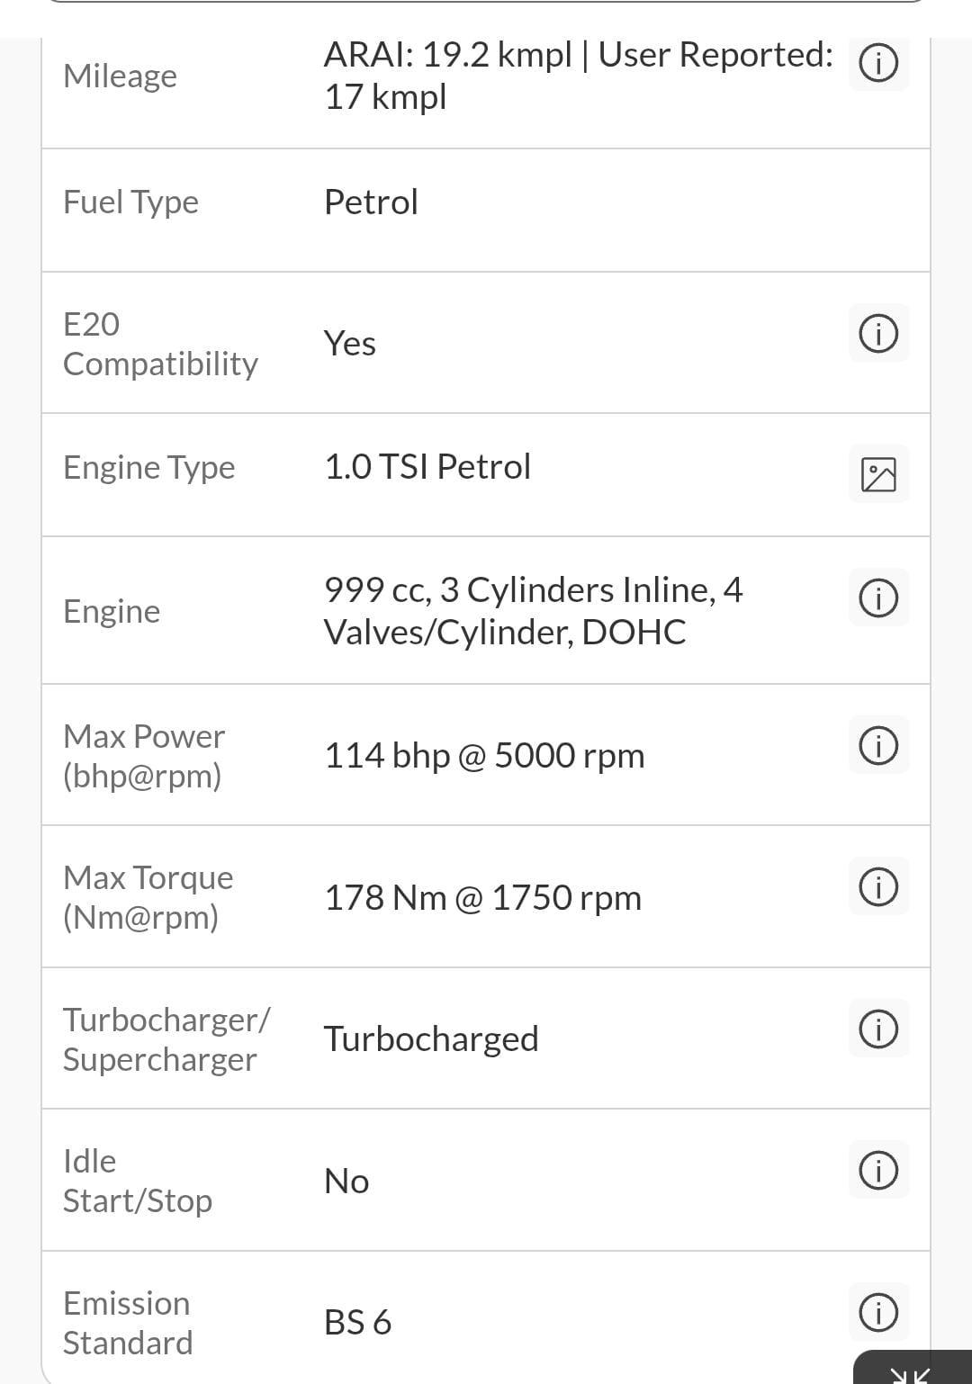Show info for E20 Compatibility

pos(878,334)
